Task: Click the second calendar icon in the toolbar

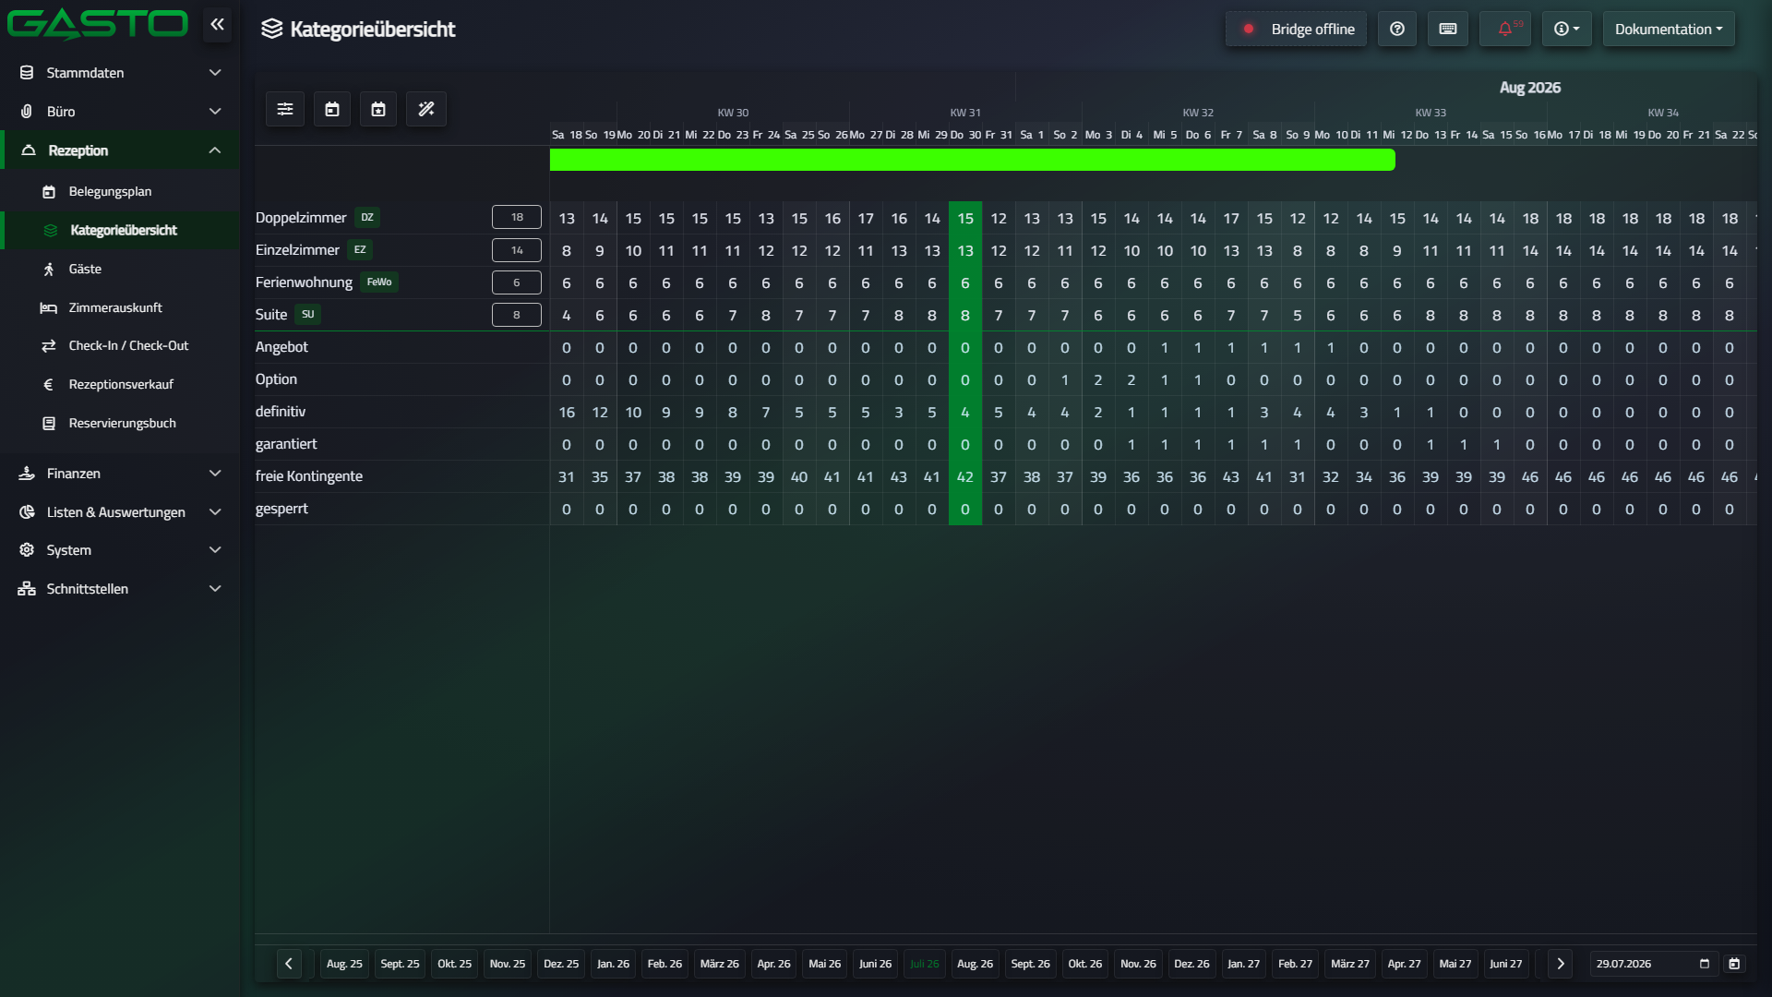Action: tap(378, 109)
